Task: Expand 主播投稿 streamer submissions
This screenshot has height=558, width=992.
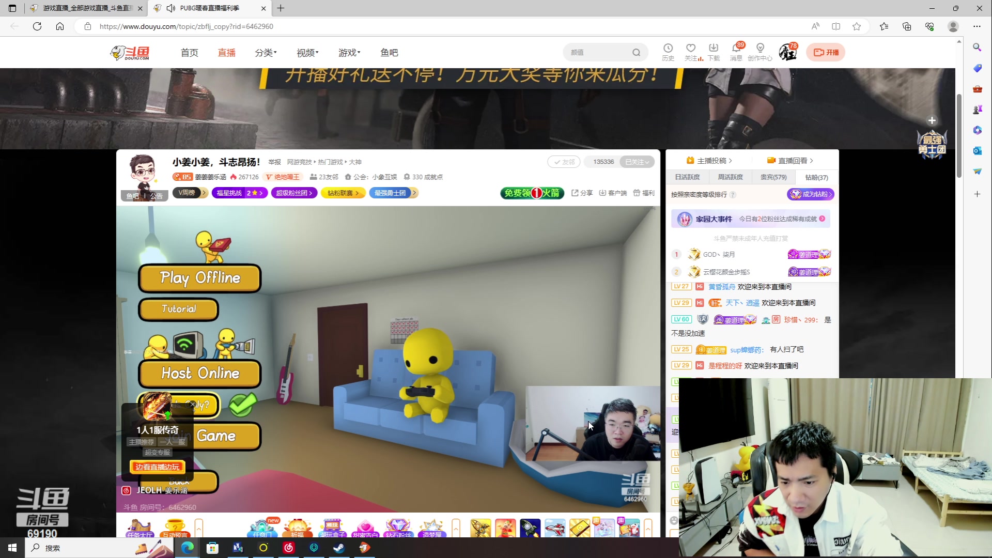Action: (709, 161)
